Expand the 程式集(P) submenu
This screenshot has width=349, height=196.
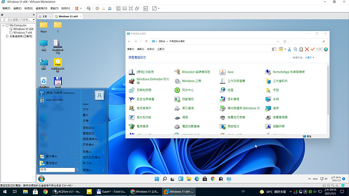[x=60, y=156]
